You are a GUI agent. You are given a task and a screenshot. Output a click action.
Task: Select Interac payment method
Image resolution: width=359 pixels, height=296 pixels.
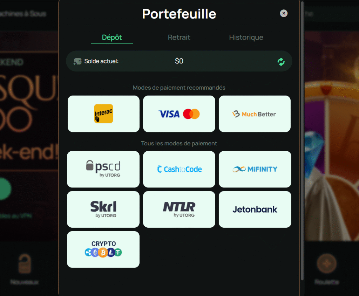pyautogui.click(x=103, y=114)
